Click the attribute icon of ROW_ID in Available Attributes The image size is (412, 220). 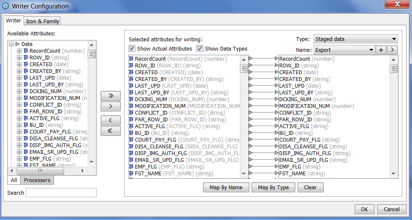pos(26,57)
